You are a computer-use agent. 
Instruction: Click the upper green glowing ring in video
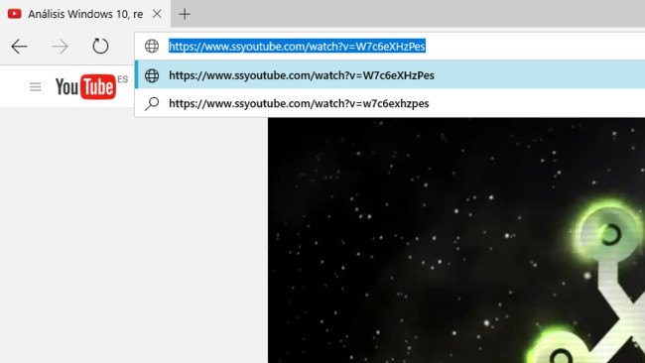[611, 233]
